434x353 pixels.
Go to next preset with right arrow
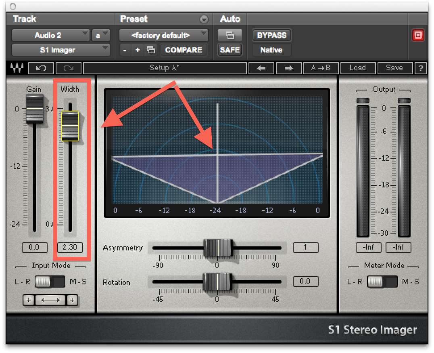coord(289,68)
